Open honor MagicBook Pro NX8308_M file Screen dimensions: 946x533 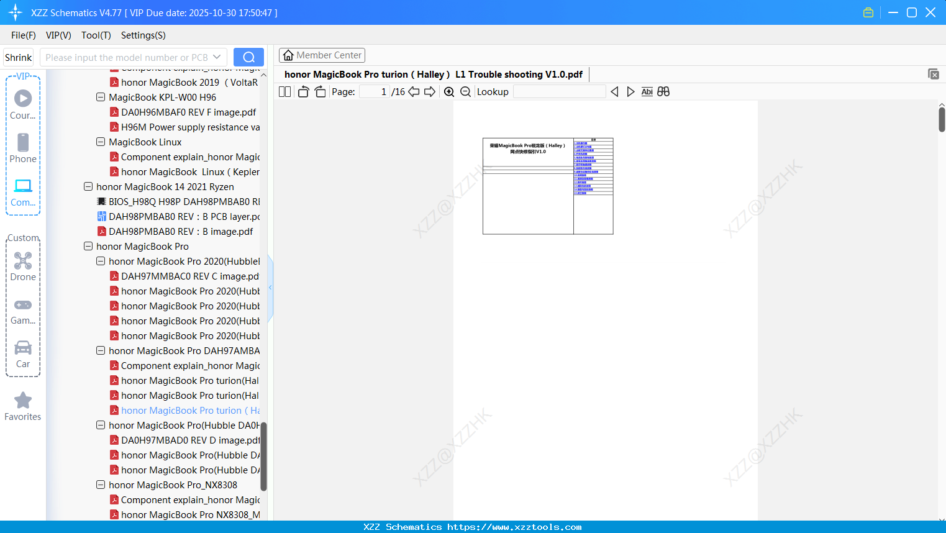click(184, 515)
